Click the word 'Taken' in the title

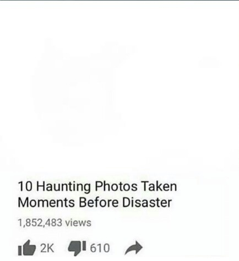pyautogui.click(x=159, y=186)
